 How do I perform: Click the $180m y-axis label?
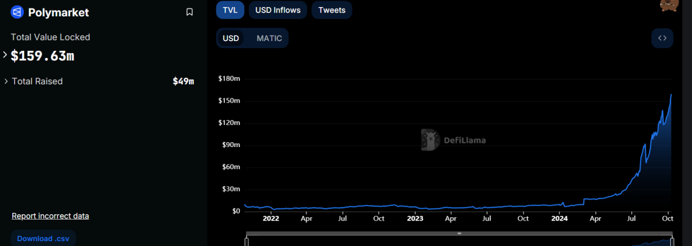(x=229, y=79)
